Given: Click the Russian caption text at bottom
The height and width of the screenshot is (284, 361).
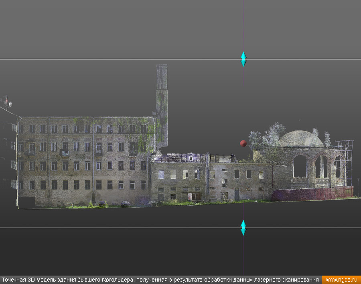Looking at the screenshot, I should point(160,280).
